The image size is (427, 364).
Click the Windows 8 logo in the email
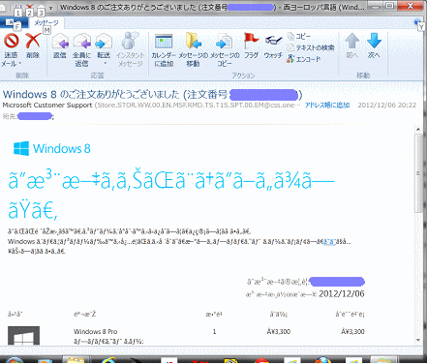51,148
